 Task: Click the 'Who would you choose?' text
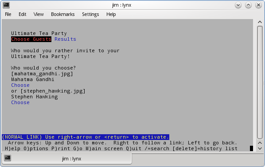point(43,68)
